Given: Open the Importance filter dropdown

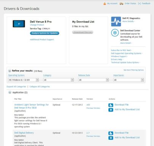Looking at the screenshot, I should coord(129,80).
